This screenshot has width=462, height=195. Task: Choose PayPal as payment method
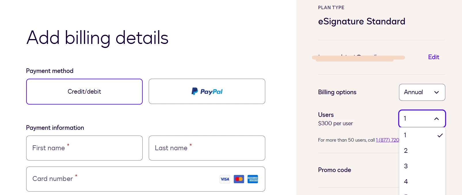click(207, 91)
